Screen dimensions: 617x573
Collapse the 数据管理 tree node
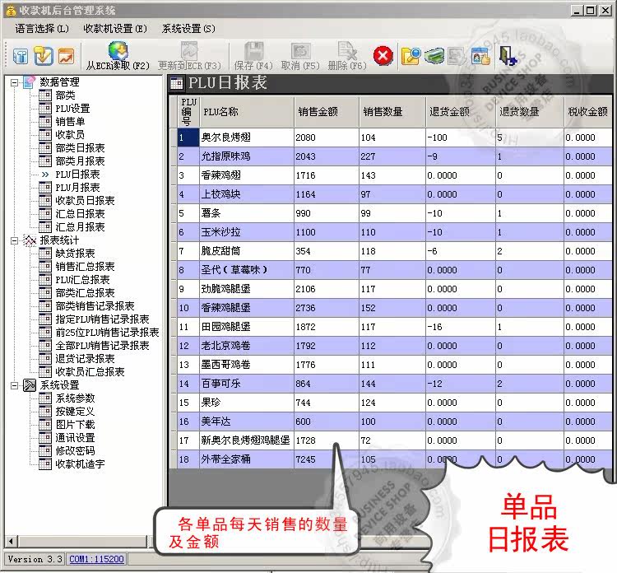click(x=14, y=82)
